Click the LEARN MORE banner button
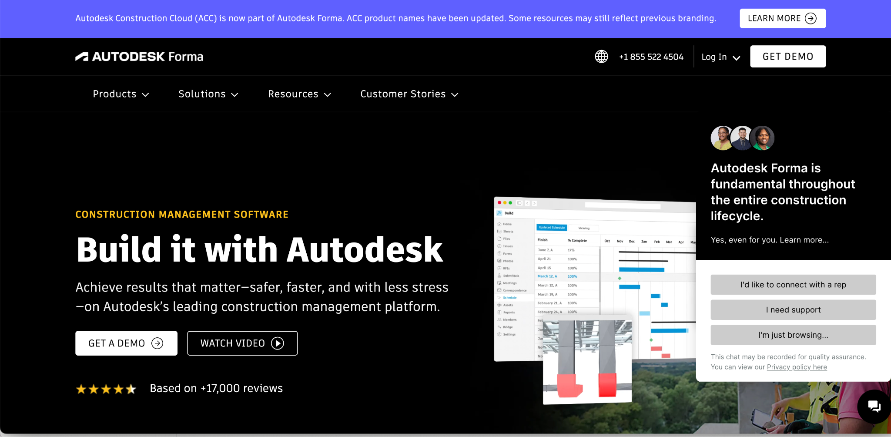 coord(783,18)
